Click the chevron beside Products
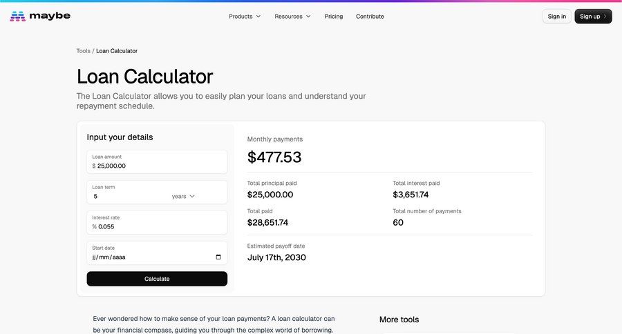The width and height of the screenshot is (622, 334). pos(258,17)
